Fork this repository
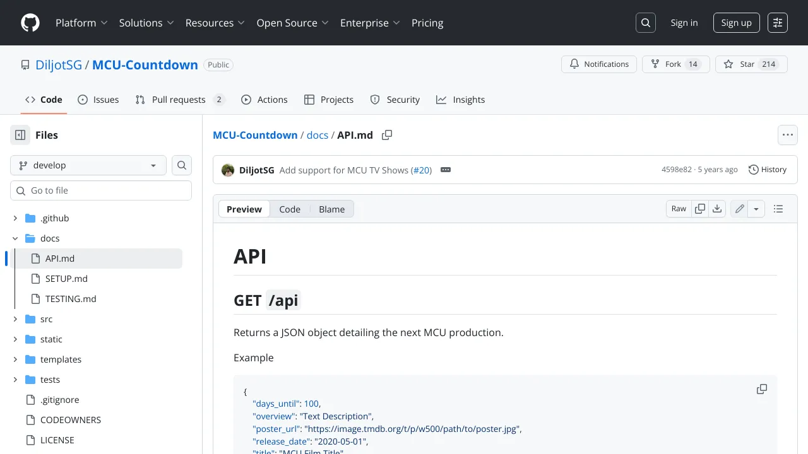 676,64
